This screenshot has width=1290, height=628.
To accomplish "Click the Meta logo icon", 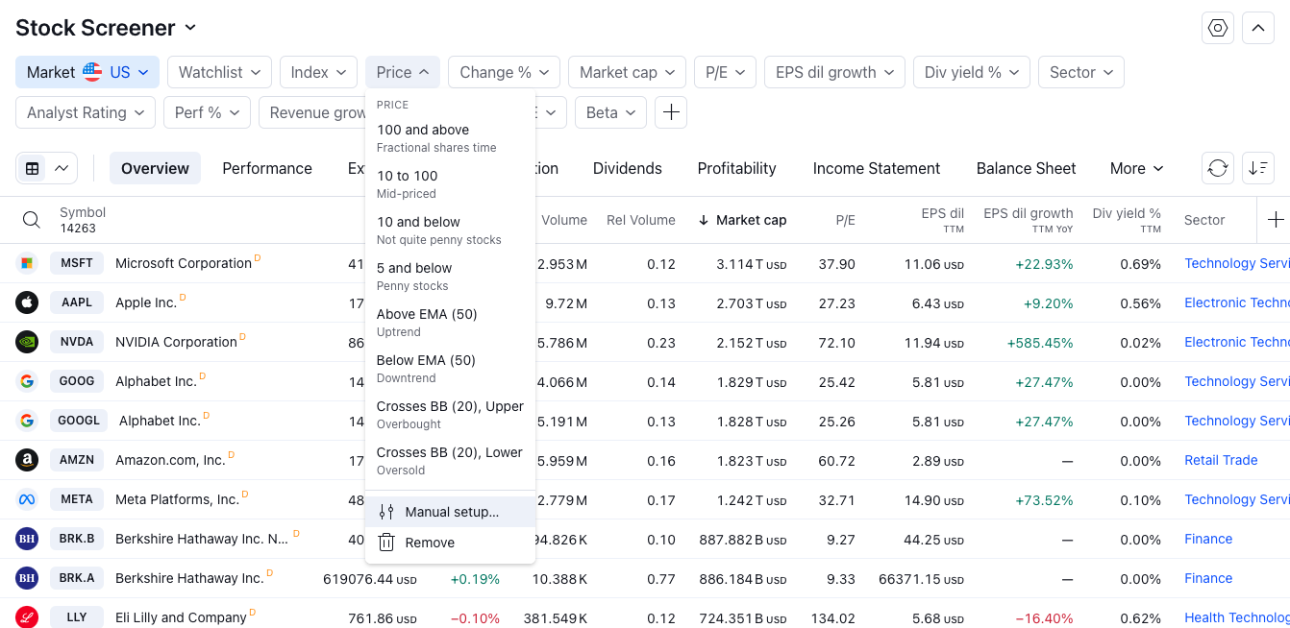I will pos(27,499).
